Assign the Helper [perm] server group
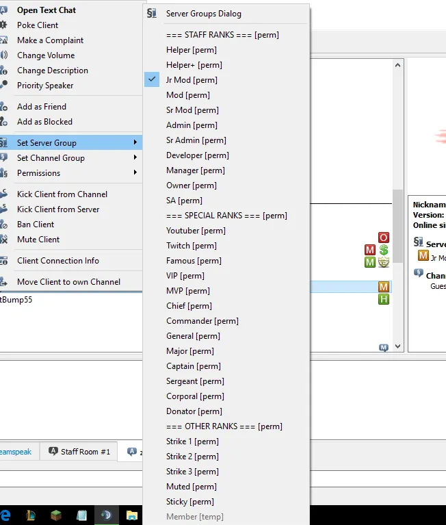Screen dimensions: 446x525 [x=191, y=50]
